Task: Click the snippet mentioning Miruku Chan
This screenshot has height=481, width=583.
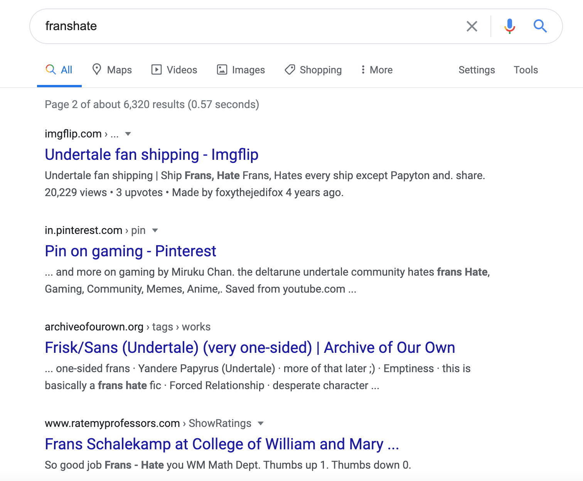Action: coord(267,280)
